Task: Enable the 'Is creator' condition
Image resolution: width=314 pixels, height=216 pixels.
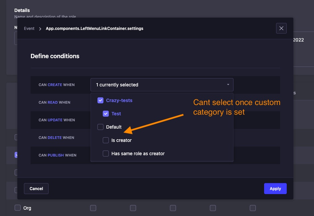Action: 106,140
